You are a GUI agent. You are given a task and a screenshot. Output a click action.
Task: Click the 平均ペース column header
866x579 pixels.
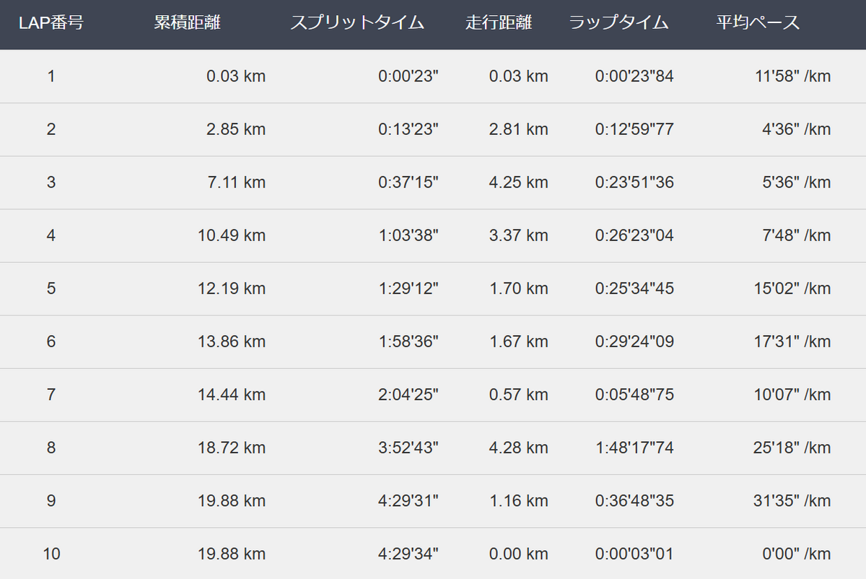[x=758, y=22]
